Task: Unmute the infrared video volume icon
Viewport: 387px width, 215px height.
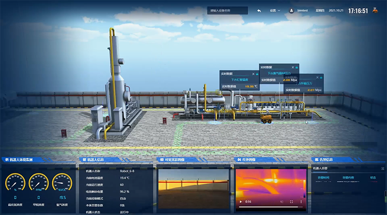Action: point(282,201)
